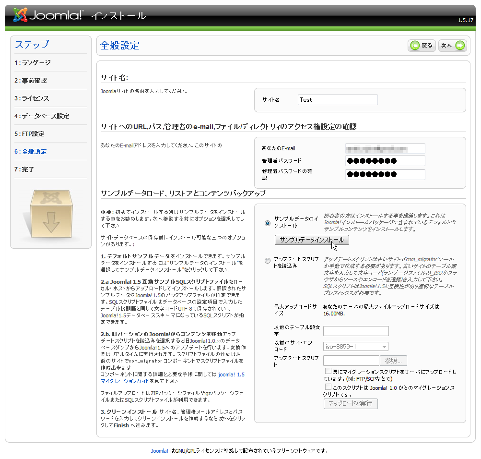Screen dimensions: 481x459
Task: Select サンプルデータのインストール radio option
Action: 268,223
